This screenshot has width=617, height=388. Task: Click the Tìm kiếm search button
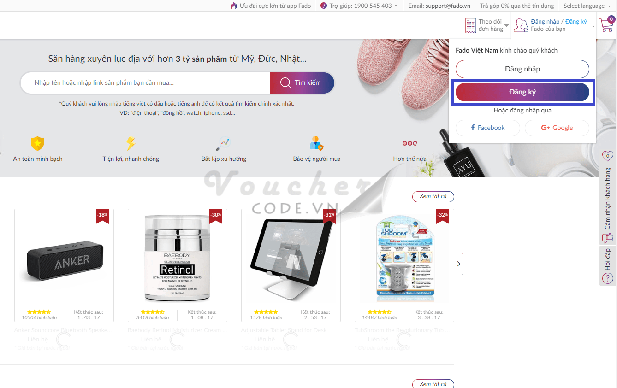[x=302, y=83]
